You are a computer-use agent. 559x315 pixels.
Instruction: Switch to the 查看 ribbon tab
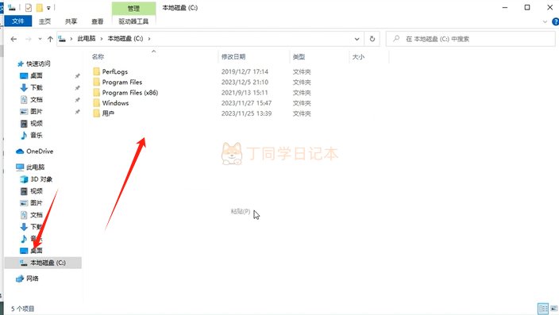click(x=98, y=21)
